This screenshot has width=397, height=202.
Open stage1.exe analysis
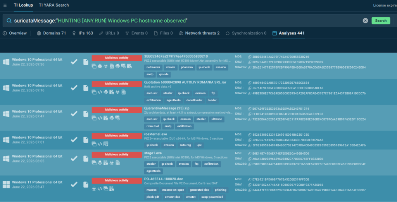coord(153,153)
